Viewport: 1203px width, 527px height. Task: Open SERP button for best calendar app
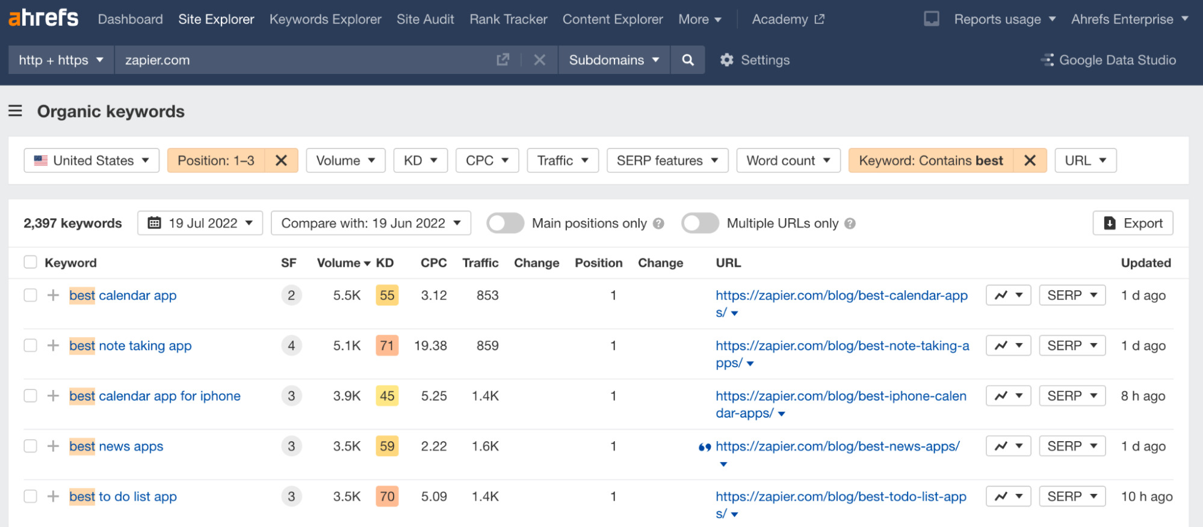pos(1072,295)
